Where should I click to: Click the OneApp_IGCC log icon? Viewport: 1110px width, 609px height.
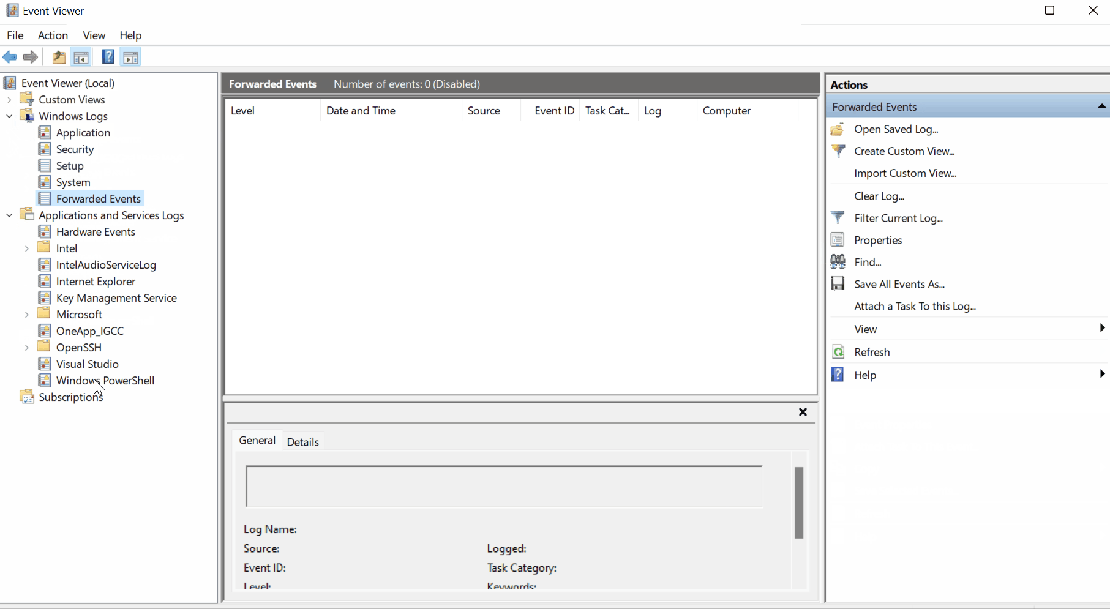[x=45, y=331]
